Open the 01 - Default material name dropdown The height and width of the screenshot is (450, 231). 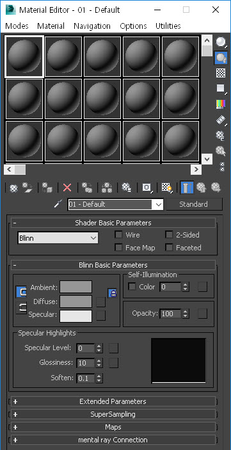click(x=159, y=205)
